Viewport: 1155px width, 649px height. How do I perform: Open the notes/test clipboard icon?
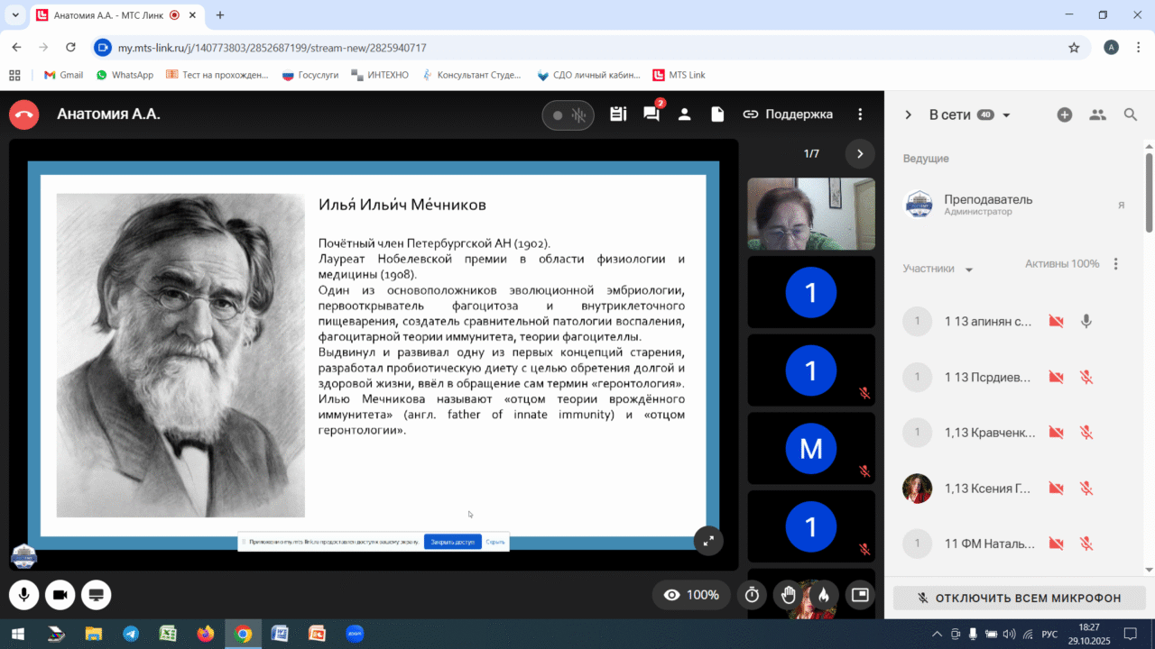(618, 114)
